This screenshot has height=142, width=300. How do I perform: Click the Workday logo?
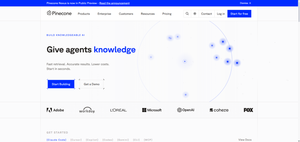click(x=87, y=110)
